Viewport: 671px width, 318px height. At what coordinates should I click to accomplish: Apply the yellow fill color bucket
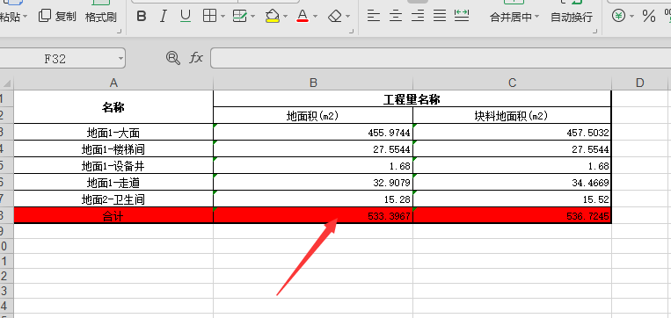pyautogui.click(x=272, y=17)
